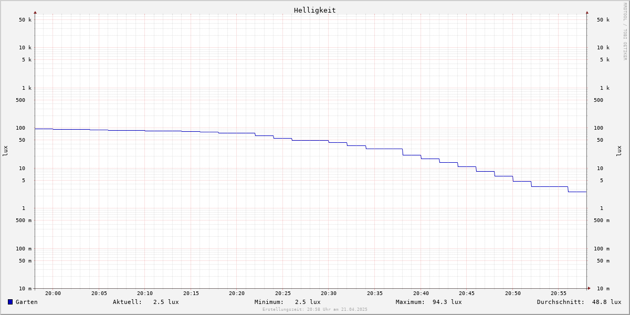Click the 'Maximum:' label in the legend

pyautogui.click(x=411, y=302)
